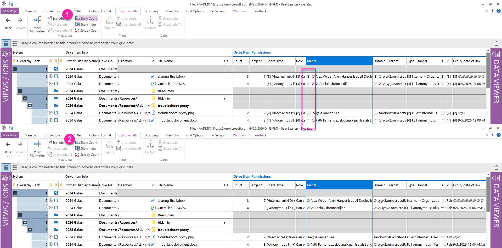The image size is (502, 248).
Task: Select the troubleshoot-proxy.png file name in the lower grid
Action: click(x=176, y=237)
